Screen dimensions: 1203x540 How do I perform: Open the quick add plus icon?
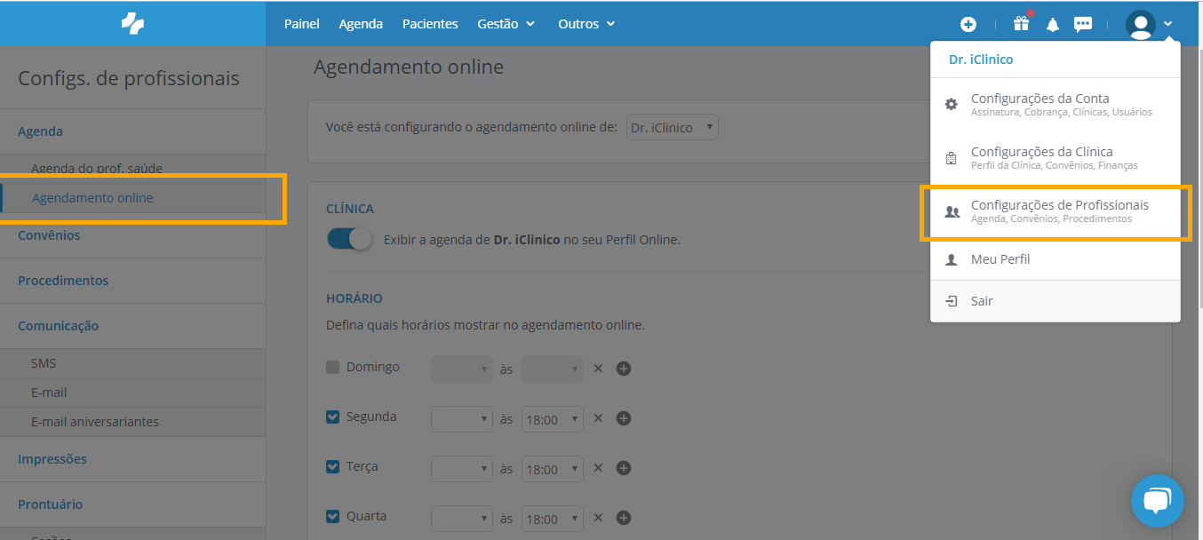(968, 25)
